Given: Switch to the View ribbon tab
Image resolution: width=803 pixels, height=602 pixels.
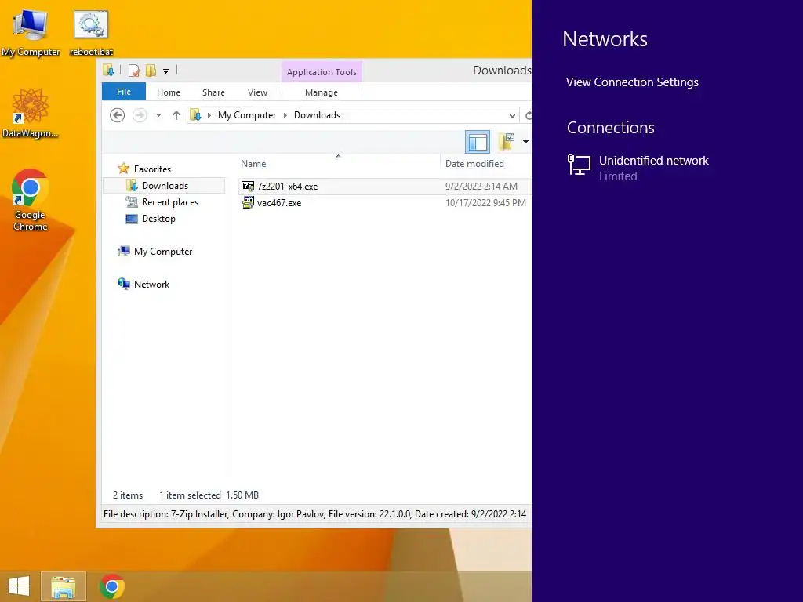Looking at the screenshot, I should (x=257, y=92).
